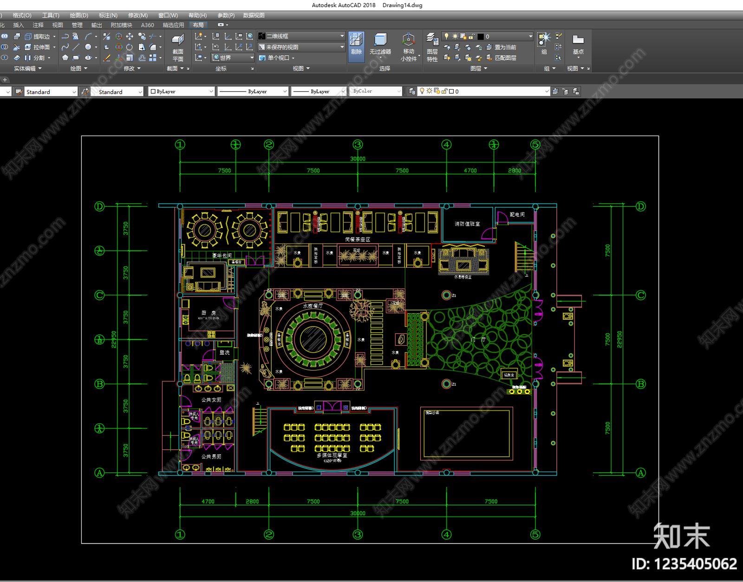743x582 pixels.
Task: Click the 分割 split tool
Action: point(35,58)
